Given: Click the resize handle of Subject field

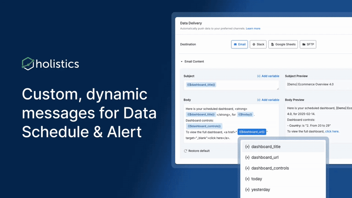Looking at the screenshot, I should point(278,89).
